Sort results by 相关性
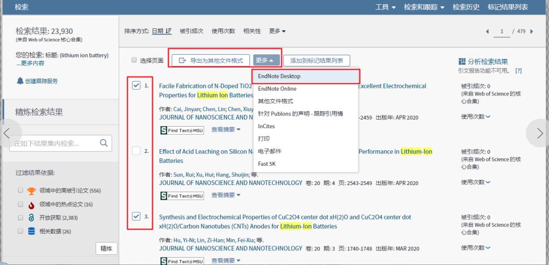The width and height of the screenshot is (549, 265). coord(252,31)
